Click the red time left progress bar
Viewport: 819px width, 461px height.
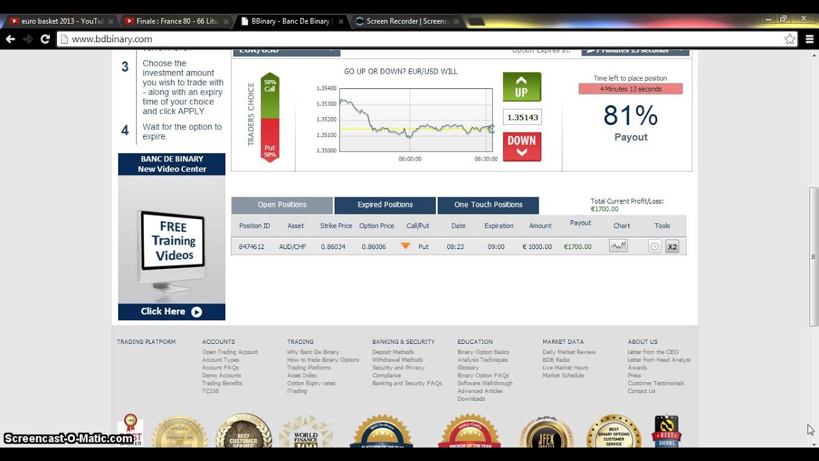[x=630, y=89]
